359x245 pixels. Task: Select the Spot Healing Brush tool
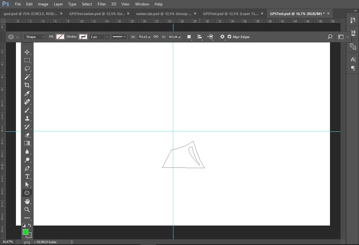(x=27, y=102)
